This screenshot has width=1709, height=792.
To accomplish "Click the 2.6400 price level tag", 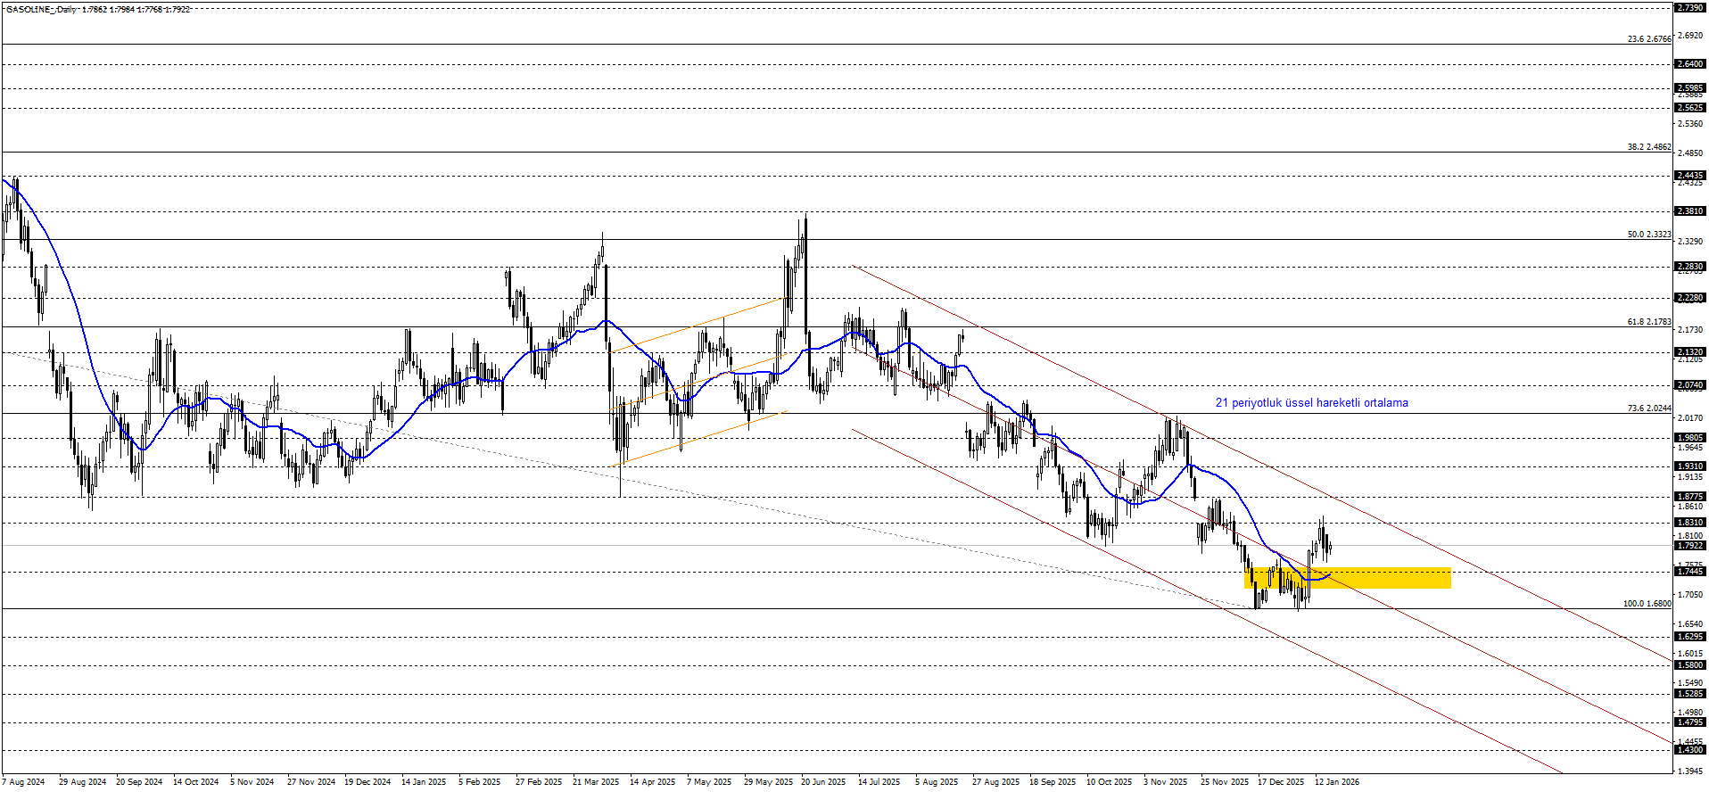I will [x=1689, y=64].
